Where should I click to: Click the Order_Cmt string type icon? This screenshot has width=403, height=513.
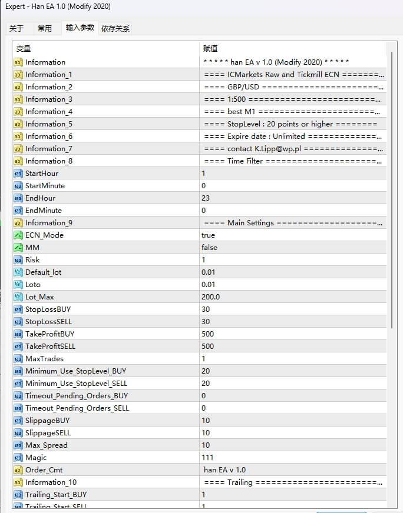18,470
